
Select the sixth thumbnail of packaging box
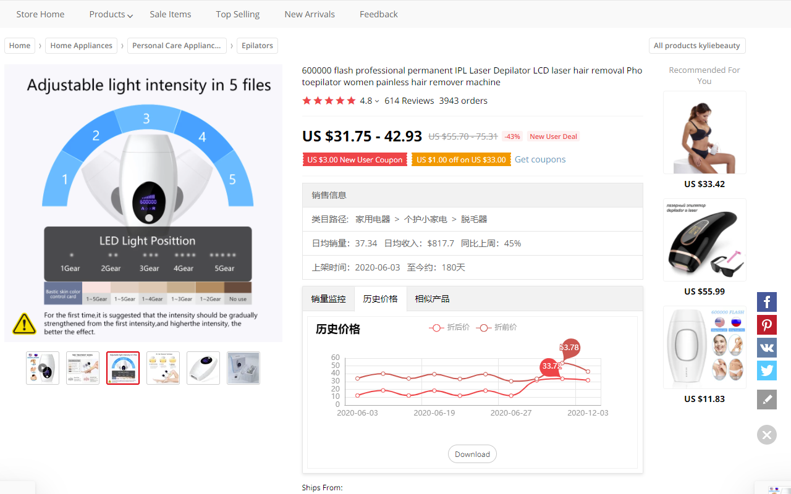[x=243, y=368]
